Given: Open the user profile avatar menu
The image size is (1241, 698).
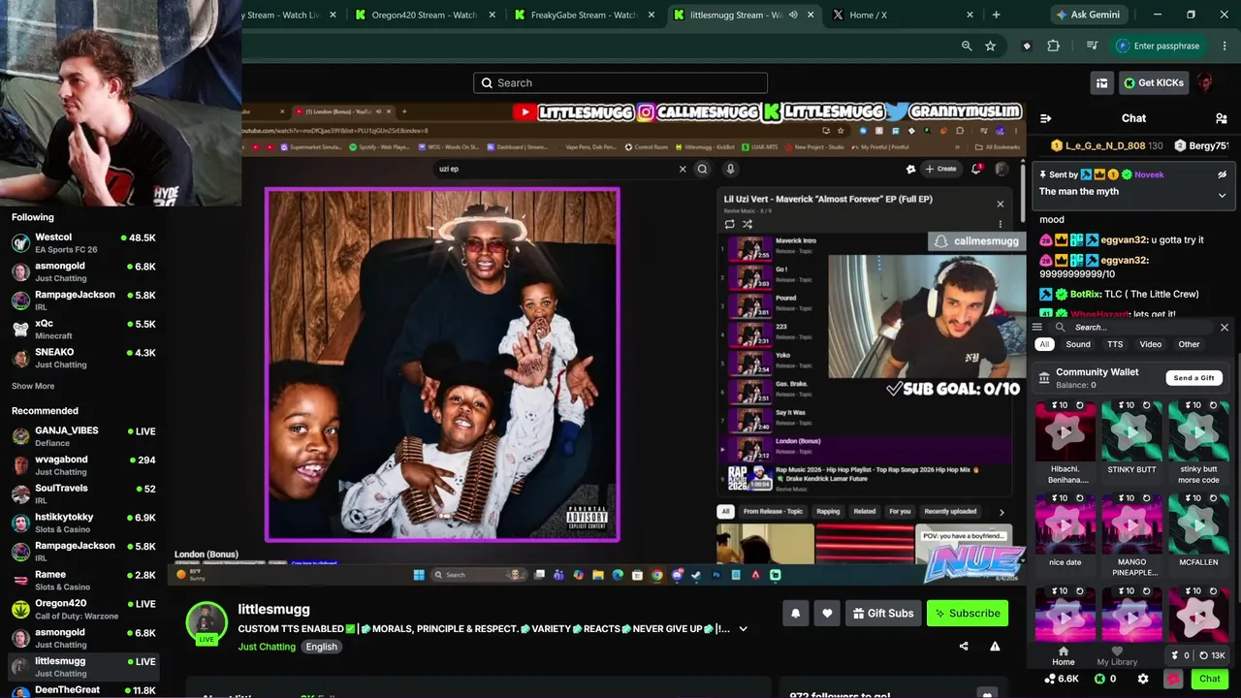Looking at the screenshot, I should tap(1205, 83).
